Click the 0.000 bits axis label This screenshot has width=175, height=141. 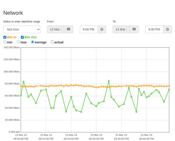(x=14, y=132)
